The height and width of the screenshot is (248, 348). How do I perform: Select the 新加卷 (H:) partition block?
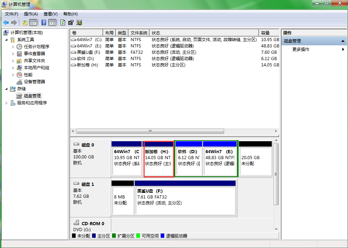point(158,160)
